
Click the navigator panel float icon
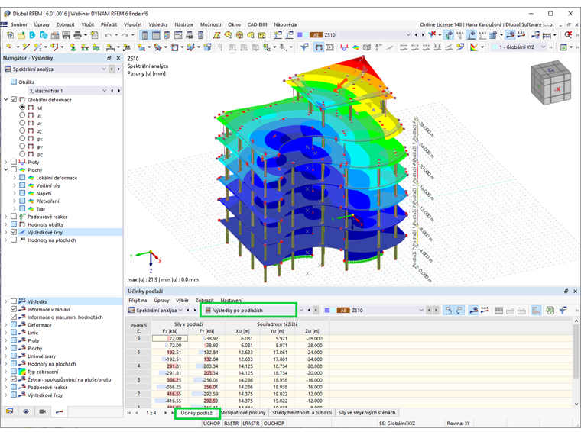click(x=109, y=58)
